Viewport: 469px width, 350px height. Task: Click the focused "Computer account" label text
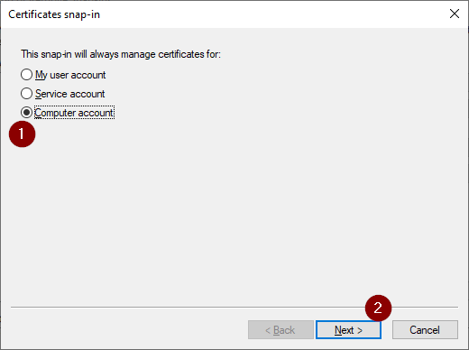coord(74,113)
